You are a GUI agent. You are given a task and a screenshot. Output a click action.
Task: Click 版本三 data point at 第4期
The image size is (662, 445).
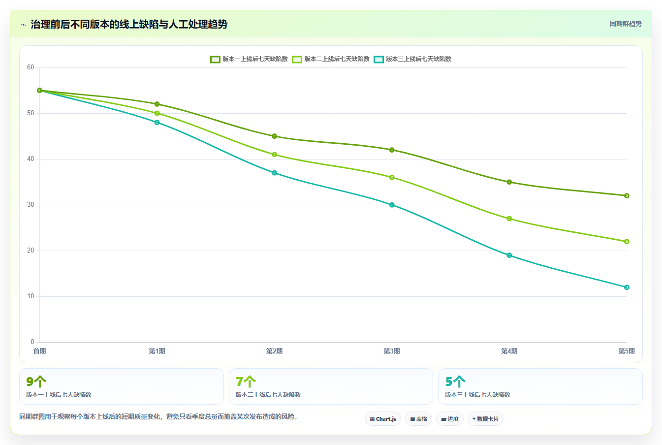509,255
